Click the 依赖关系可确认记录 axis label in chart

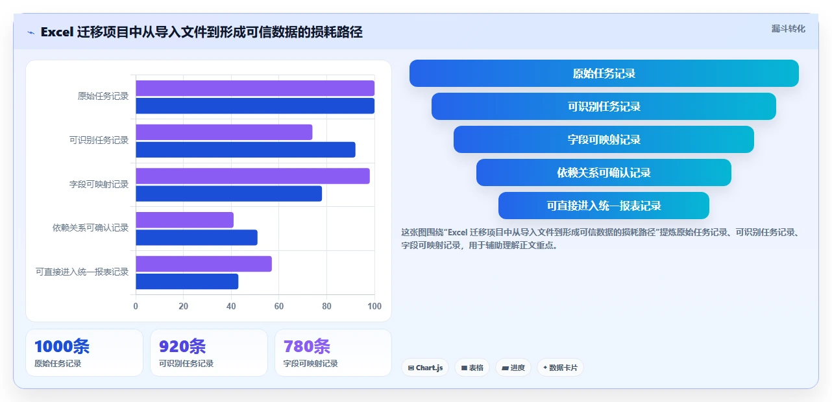[90, 228]
